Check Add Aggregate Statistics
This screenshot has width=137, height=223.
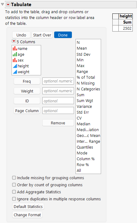click(14, 192)
